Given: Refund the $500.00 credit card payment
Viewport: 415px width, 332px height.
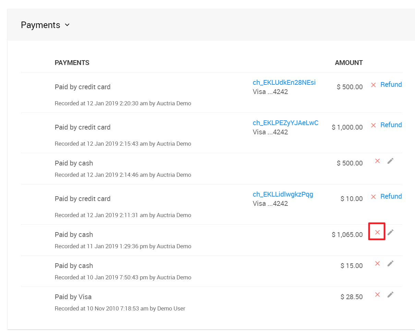Looking at the screenshot, I should (x=391, y=84).
